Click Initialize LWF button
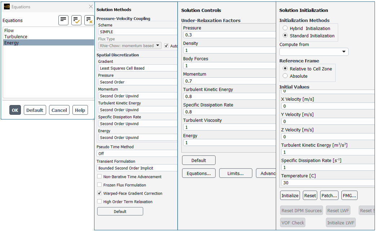Image resolution: width=376 pixels, height=231 pixels. pyautogui.click(x=341, y=223)
